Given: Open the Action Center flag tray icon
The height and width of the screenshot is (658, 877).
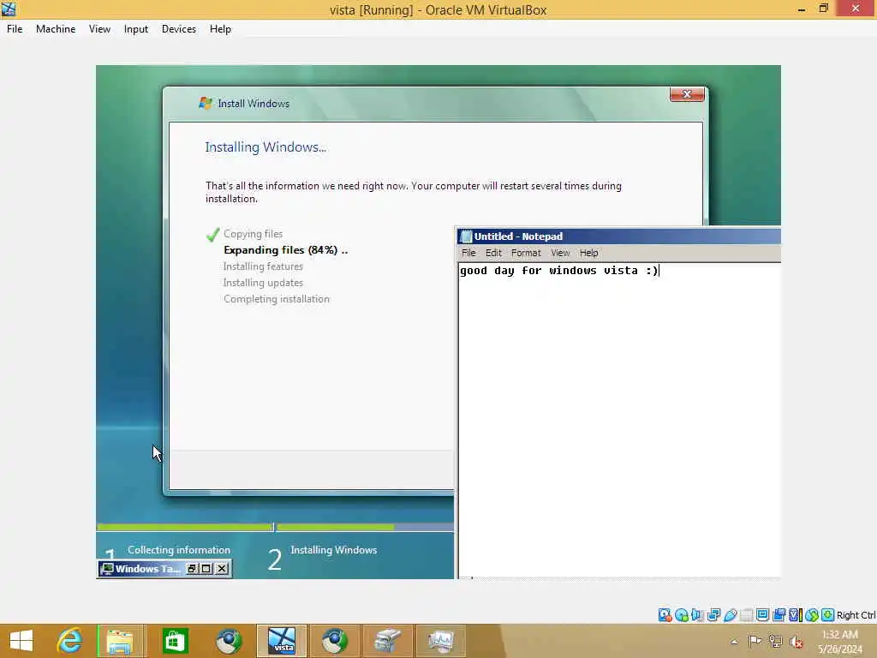Looking at the screenshot, I should tap(755, 641).
